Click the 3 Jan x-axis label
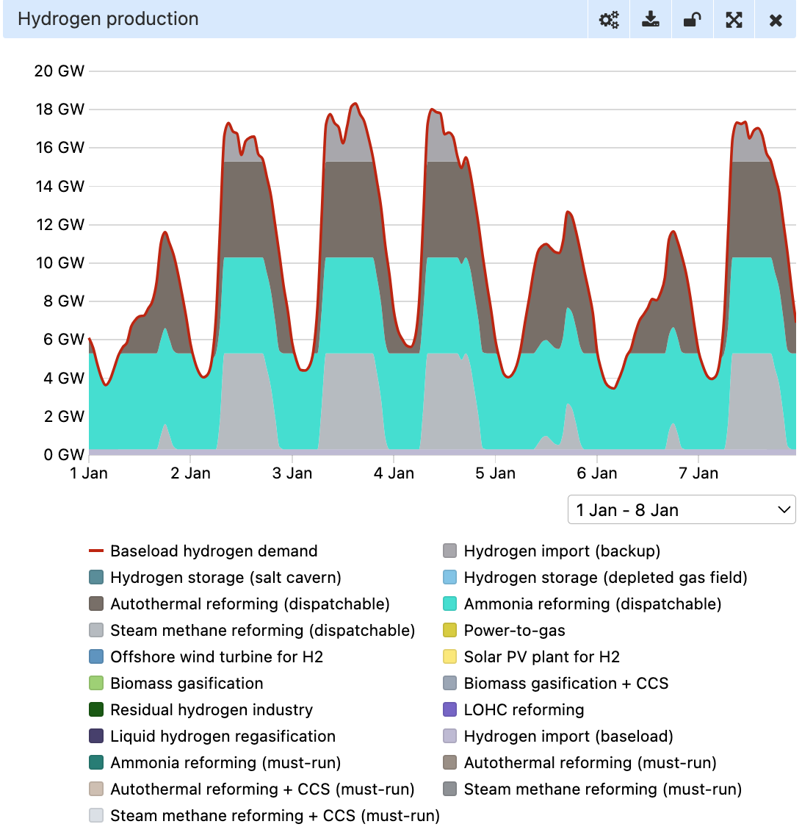Screen dimensions: 802x838 pos(292,473)
